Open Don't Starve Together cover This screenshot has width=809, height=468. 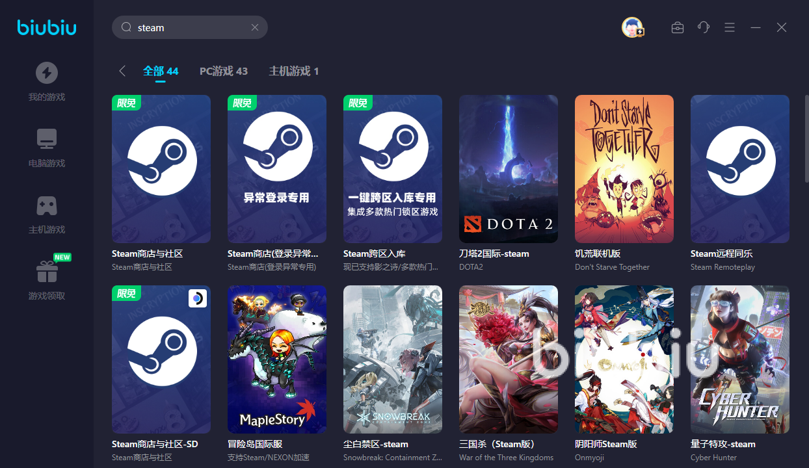624,169
